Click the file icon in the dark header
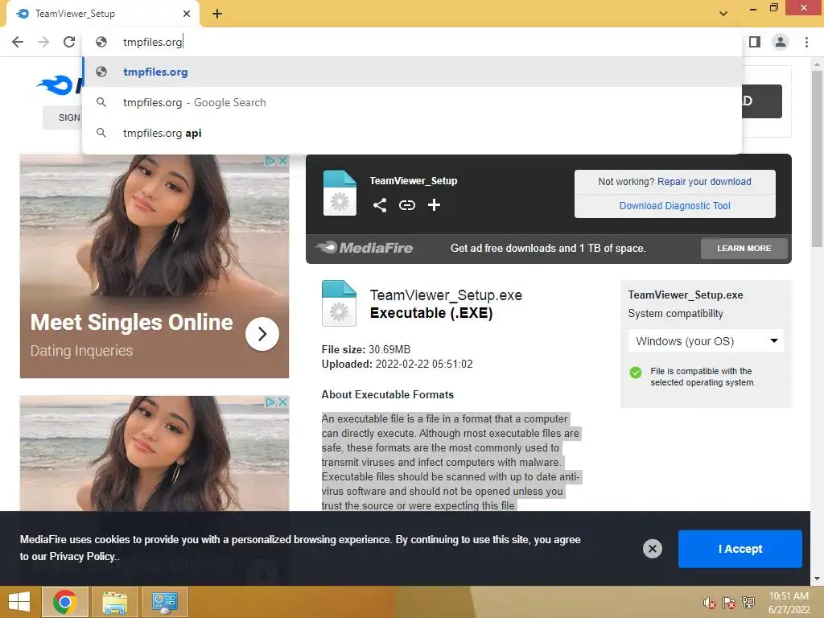The height and width of the screenshot is (618, 824). (340, 193)
